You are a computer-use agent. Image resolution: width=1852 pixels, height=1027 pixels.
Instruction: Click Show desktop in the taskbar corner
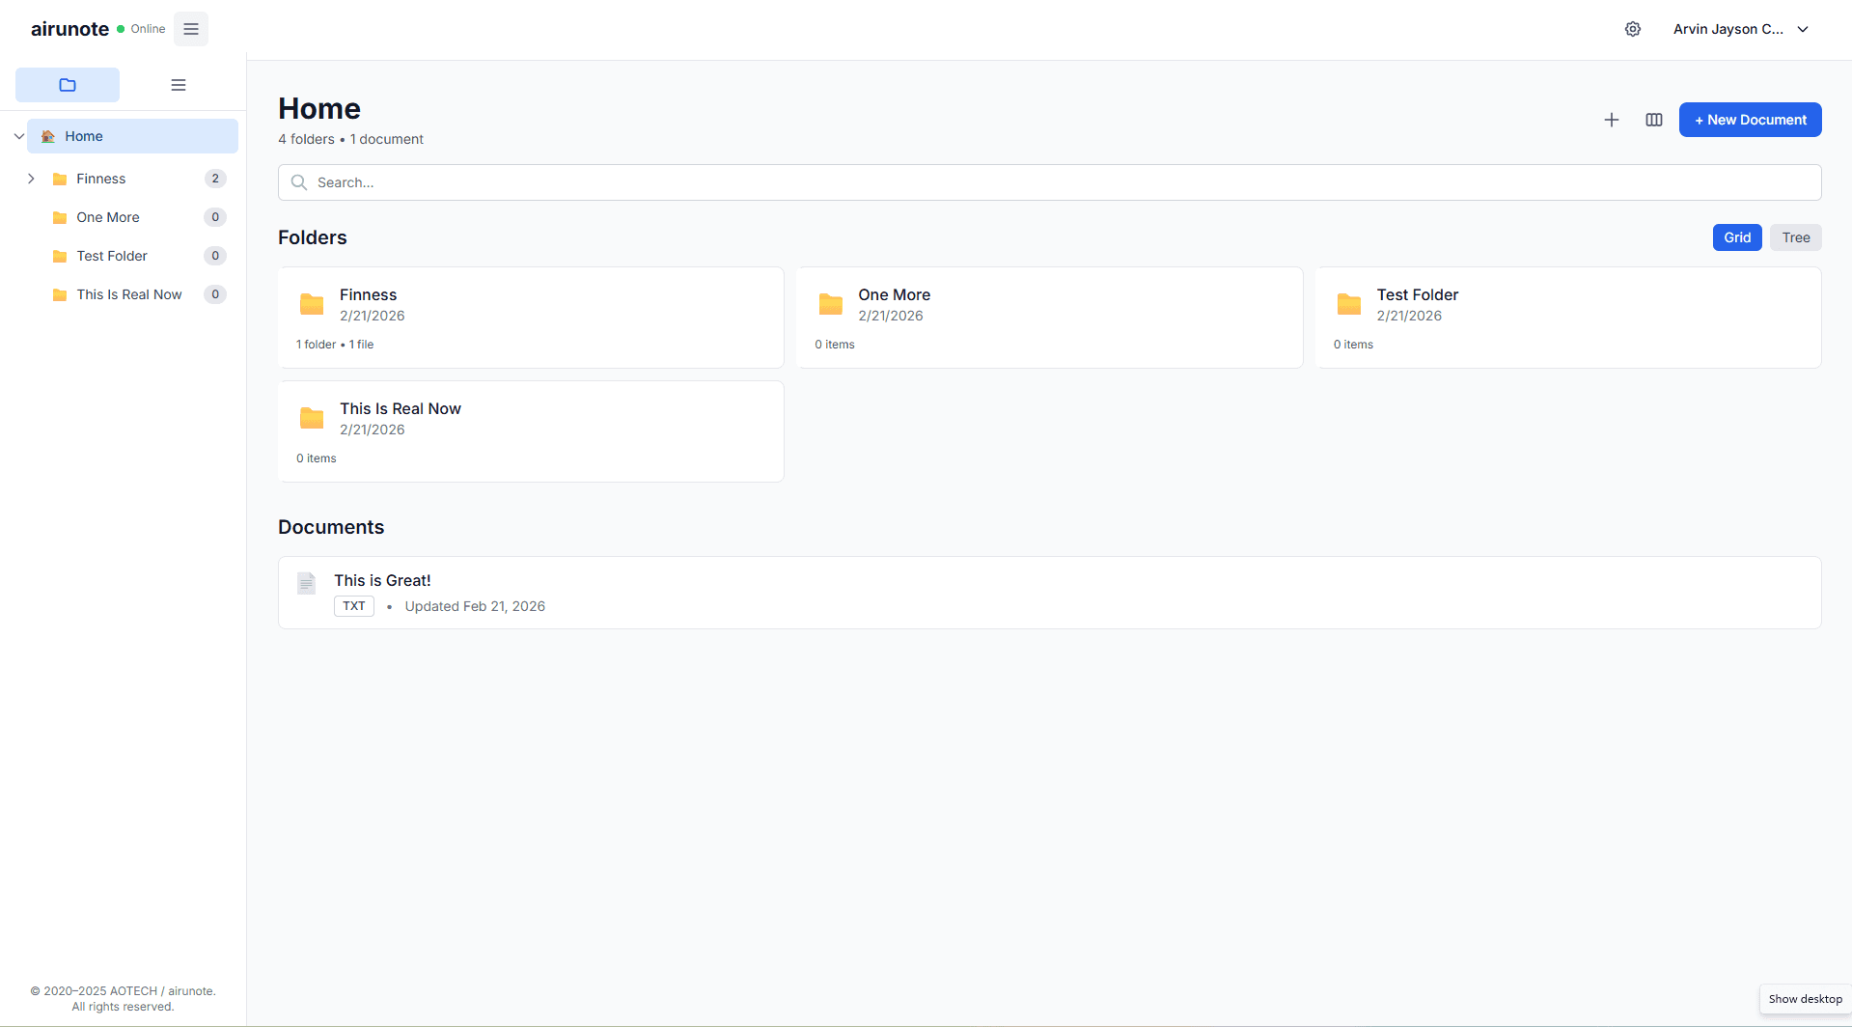click(1804, 999)
